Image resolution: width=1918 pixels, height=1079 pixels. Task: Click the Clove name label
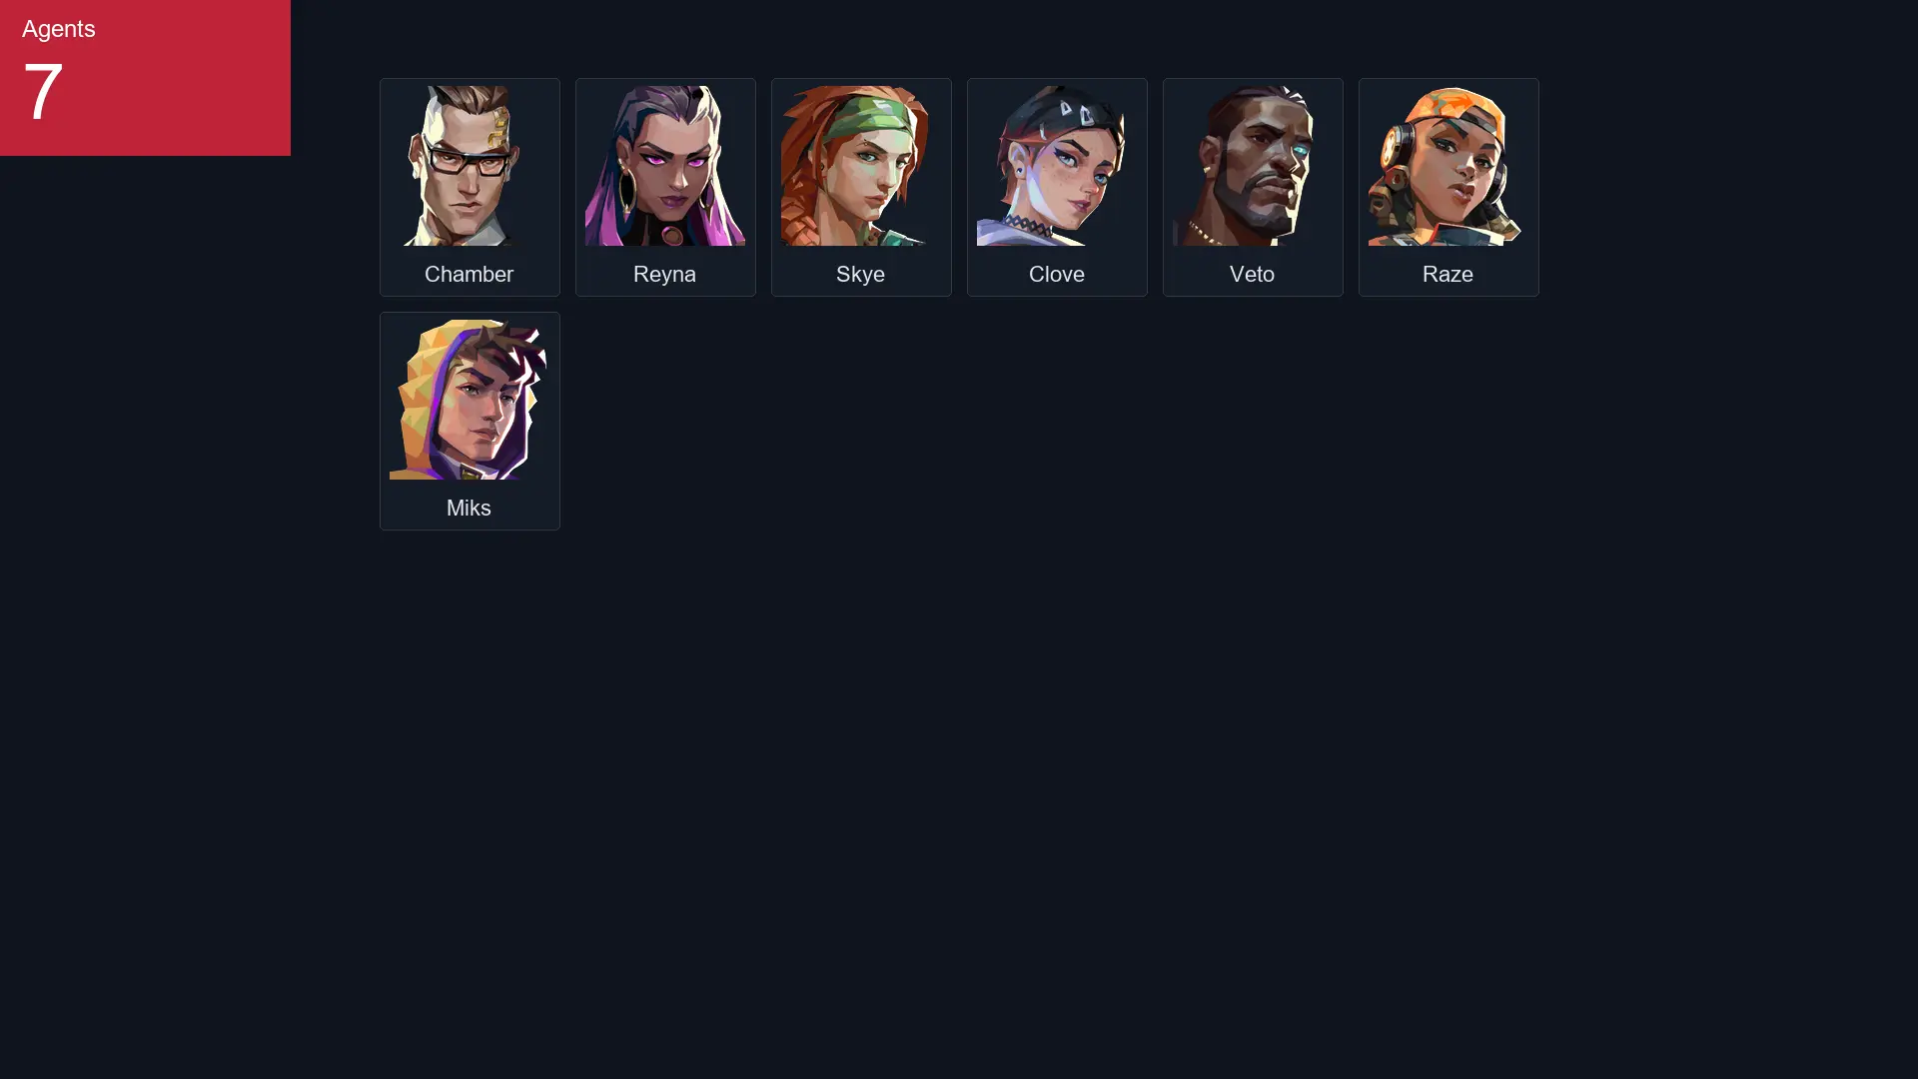coord(1056,274)
